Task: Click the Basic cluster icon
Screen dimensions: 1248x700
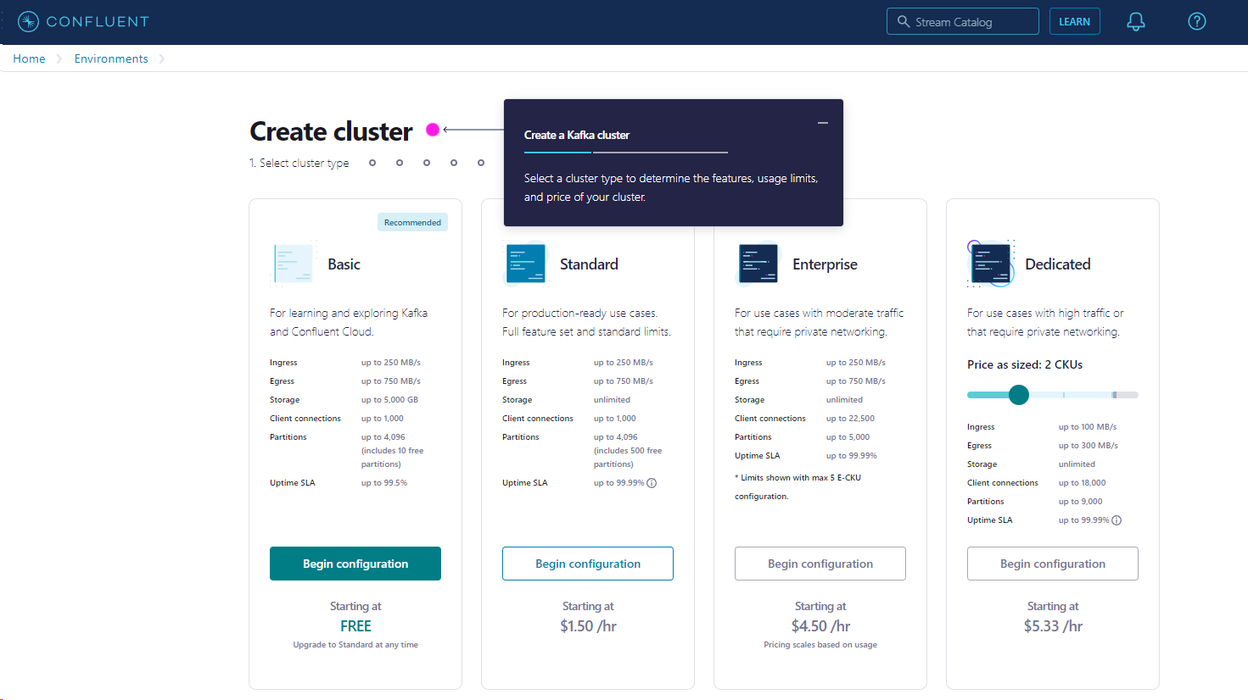Action: pyautogui.click(x=294, y=264)
